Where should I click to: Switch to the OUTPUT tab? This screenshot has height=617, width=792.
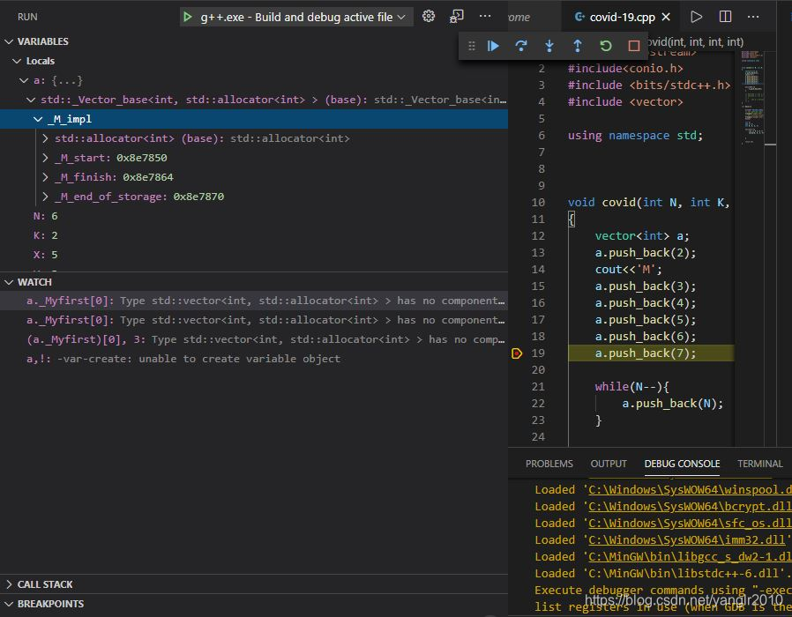(x=608, y=463)
